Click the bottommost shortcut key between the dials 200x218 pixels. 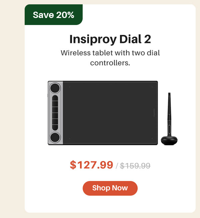coord(55,127)
